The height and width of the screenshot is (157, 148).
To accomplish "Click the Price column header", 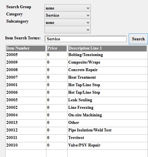I will coord(57,48).
